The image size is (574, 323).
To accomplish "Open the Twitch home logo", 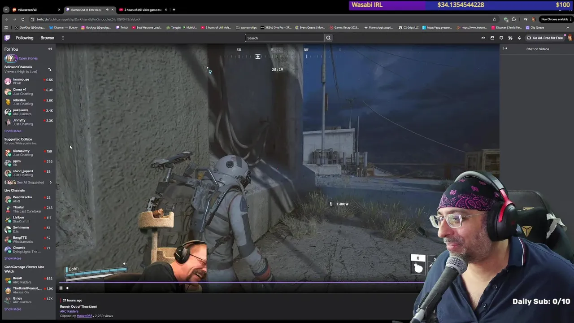I will 7,38.
